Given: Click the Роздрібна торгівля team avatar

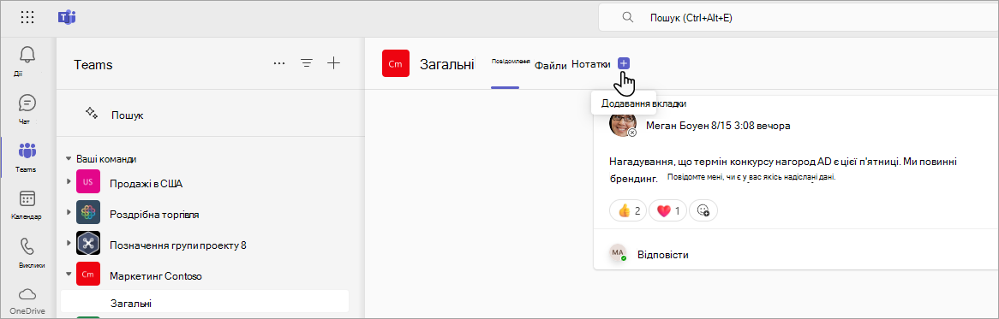Looking at the screenshot, I should coord(87,212).
